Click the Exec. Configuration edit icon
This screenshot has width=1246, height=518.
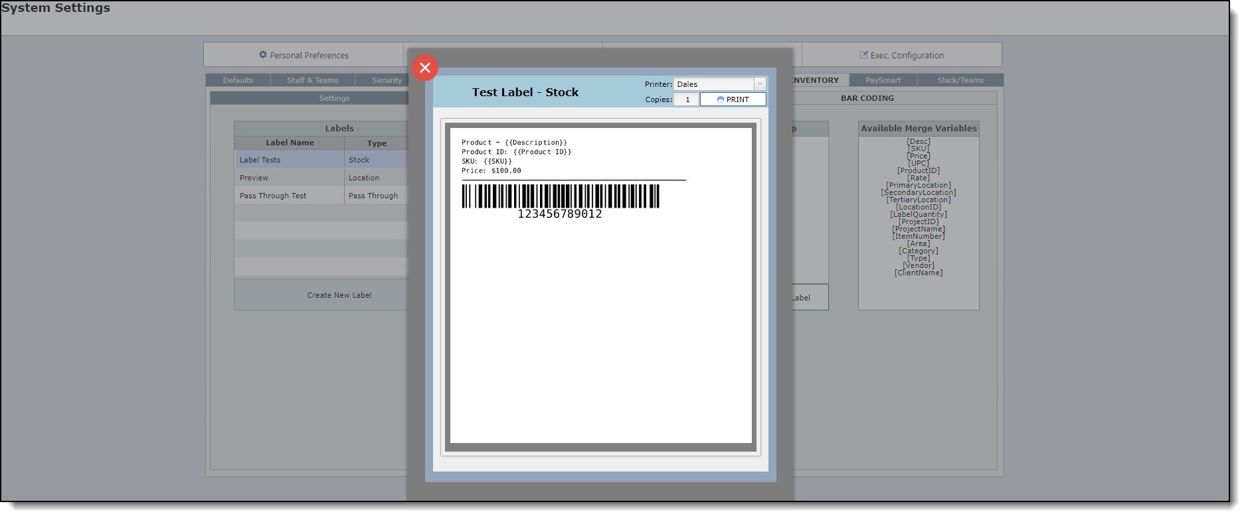pos(863,55)
